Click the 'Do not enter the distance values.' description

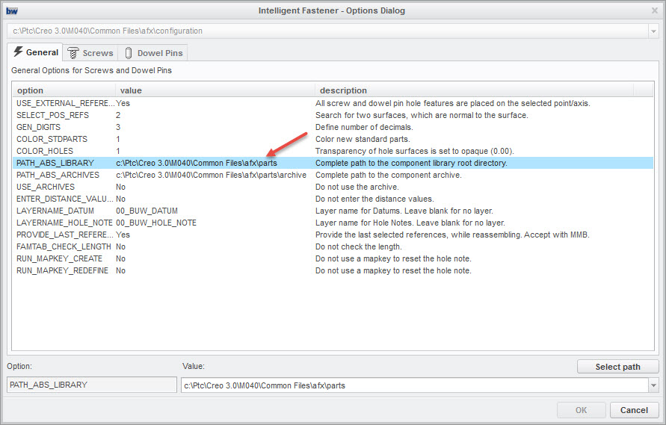point(374,199)
